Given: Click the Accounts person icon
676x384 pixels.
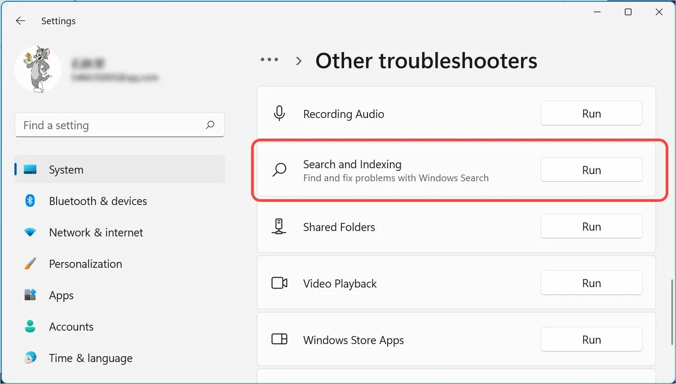Looking at the screenshot, I should coord(30,326).
